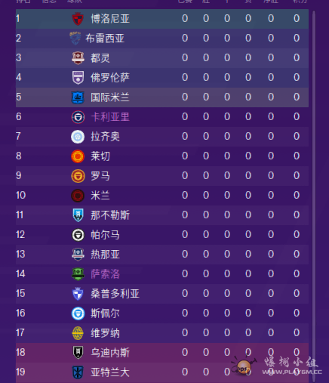Screen dimensions: 329x383
Task: Open the 萨索洛 green crest icon
Action: [78, 274]
